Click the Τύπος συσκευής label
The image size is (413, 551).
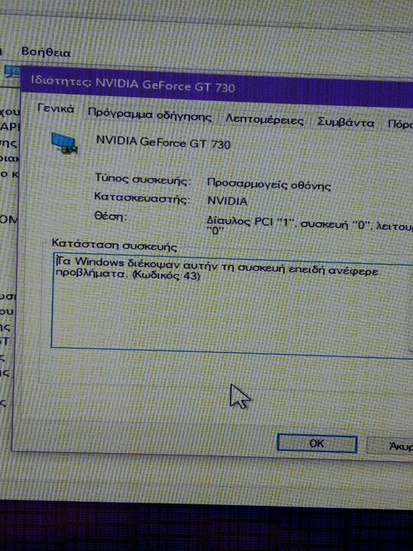coord(142,179)
